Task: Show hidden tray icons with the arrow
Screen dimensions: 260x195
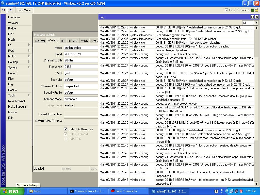Action: coord(227,191)
